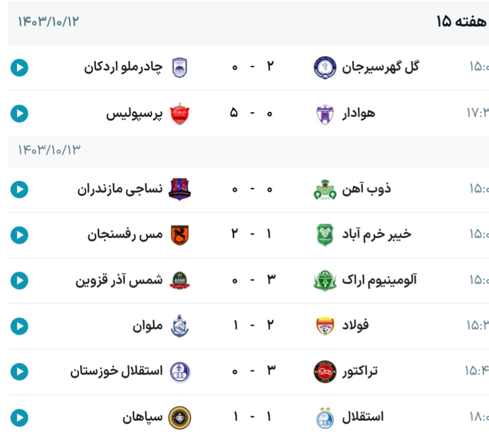
Task: Play the Esteghlal vs Sepahan match video
Action: tap(19, 417)
